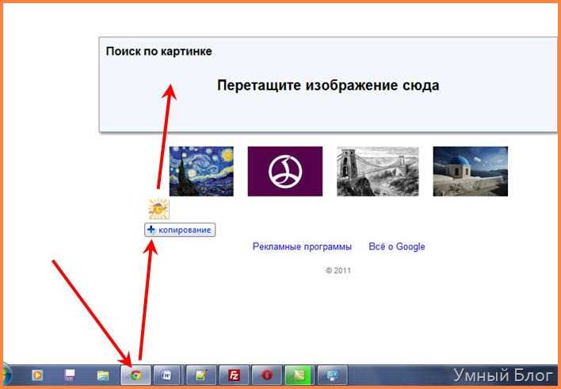Image resolution: width=561 pixels, height=389 pixels.
Task: Select the suspension bridge sketch image
Action: 377,171
